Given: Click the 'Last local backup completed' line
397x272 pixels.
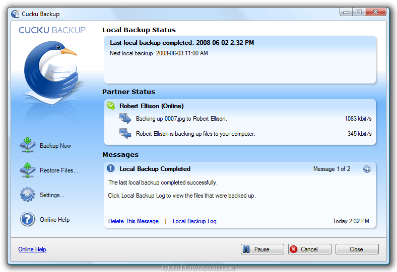Looking at the screenshot, I should coord(182,43).
